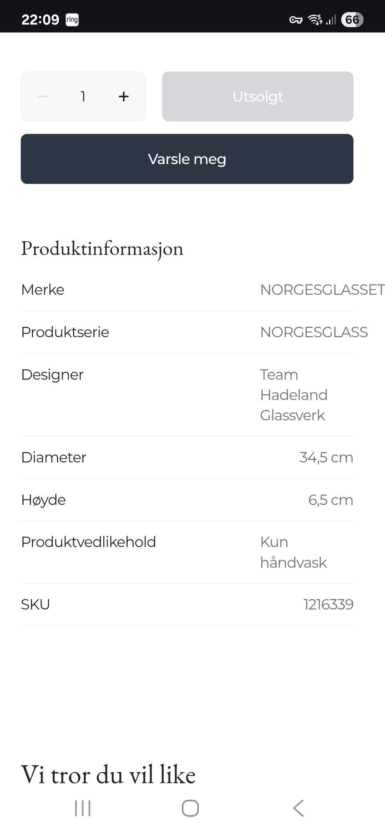The width and height of the screenshot is (385, 835).
Task: Tap the VPN key status icon
Action: click(x=296, y=20)
